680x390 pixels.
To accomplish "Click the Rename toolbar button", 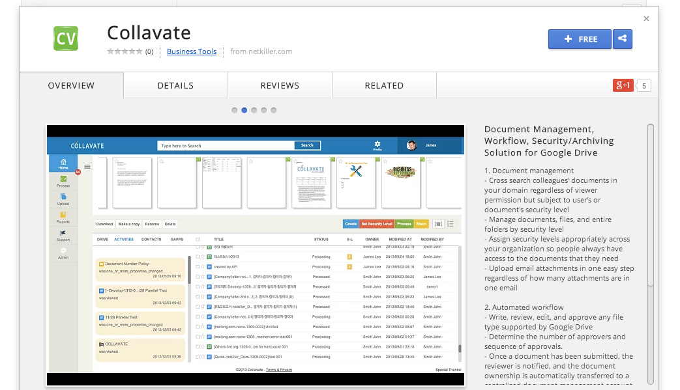I will click(x=152, y=224).
